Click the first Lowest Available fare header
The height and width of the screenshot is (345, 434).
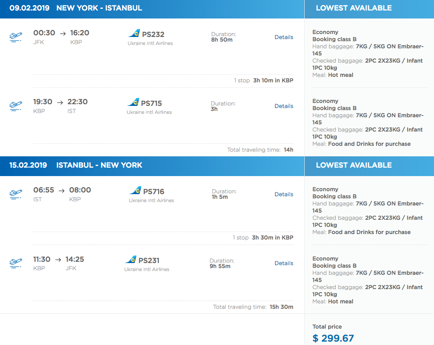353,8
